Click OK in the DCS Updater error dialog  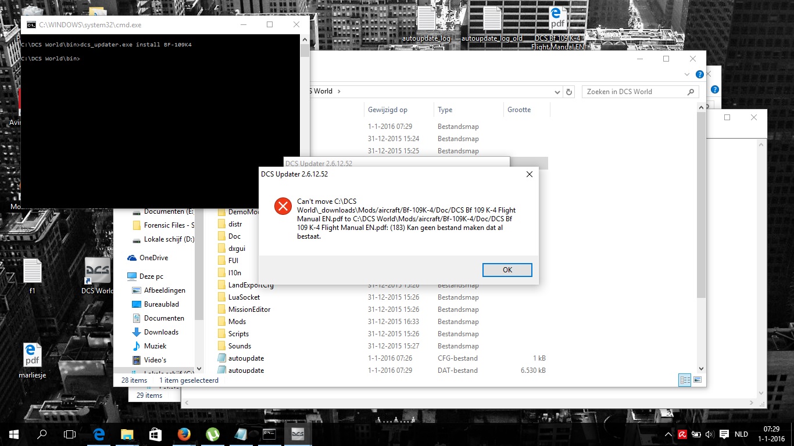click(507, 270)
